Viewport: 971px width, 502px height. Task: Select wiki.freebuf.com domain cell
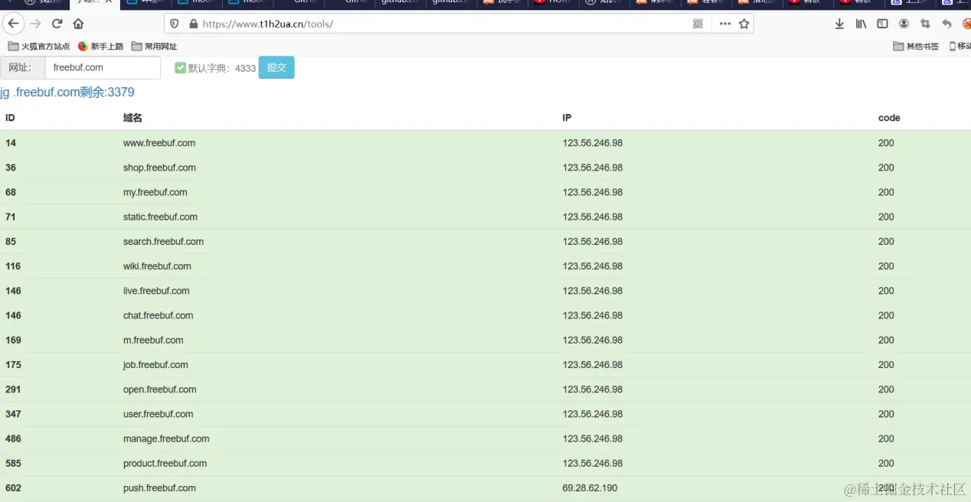[x=157, y=266]
